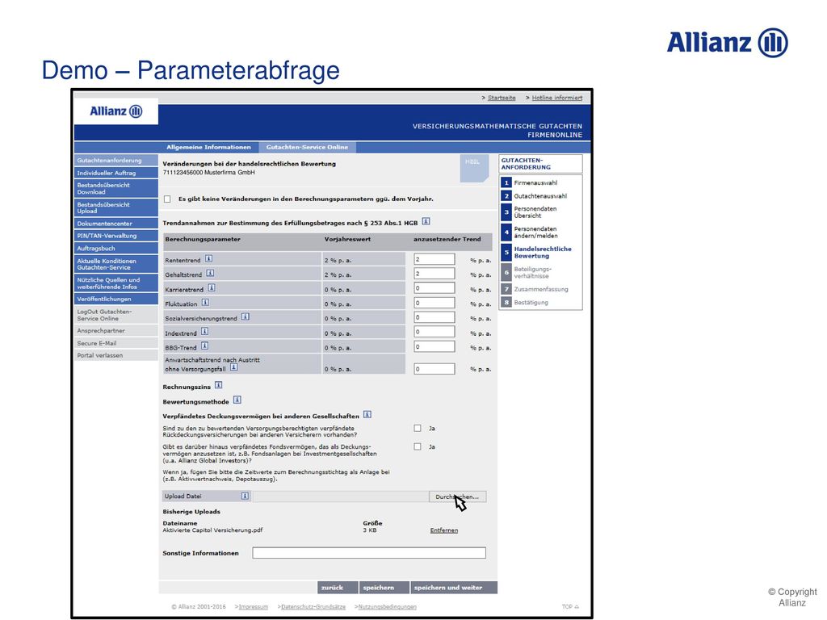
Task: Click the TOP link in footer
Action: coord(569,607)
